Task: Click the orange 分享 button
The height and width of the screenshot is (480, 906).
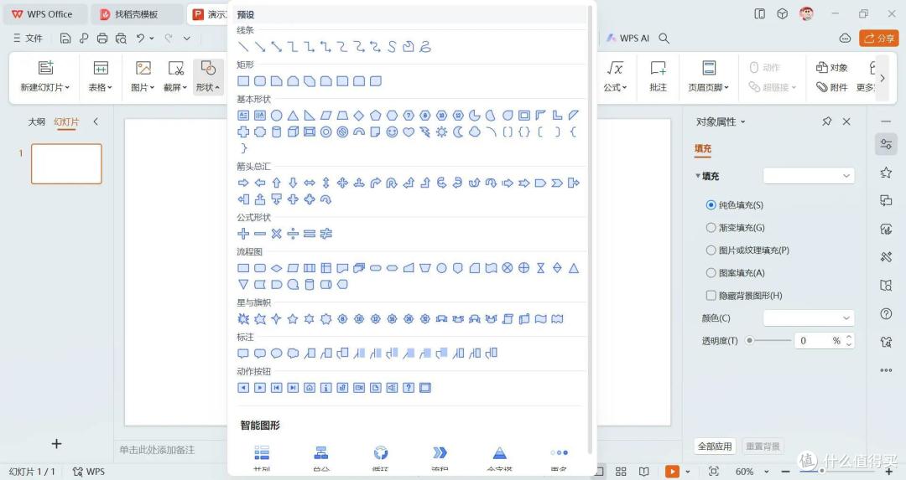Action: (879, 38)
